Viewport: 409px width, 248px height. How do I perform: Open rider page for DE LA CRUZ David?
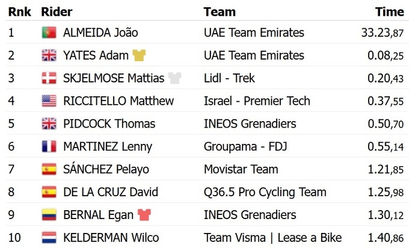(x=110, y=193)
